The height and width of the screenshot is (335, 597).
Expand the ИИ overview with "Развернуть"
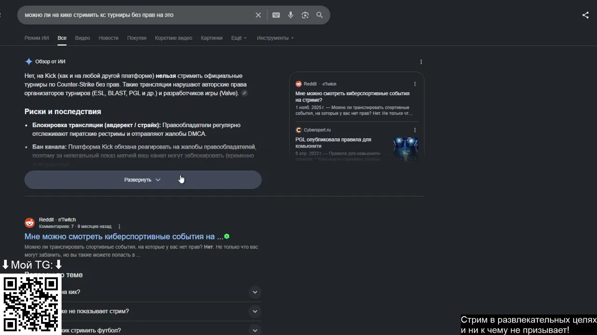click(x=143, y=180)
